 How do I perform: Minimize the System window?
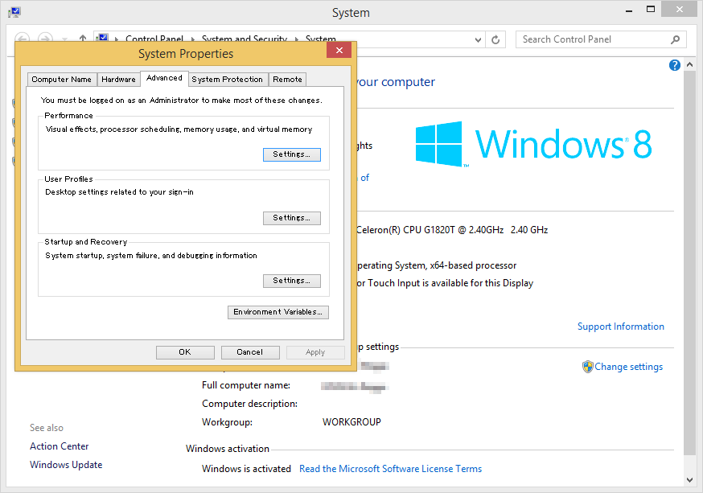pyautogui.click(x=629, y=10)
